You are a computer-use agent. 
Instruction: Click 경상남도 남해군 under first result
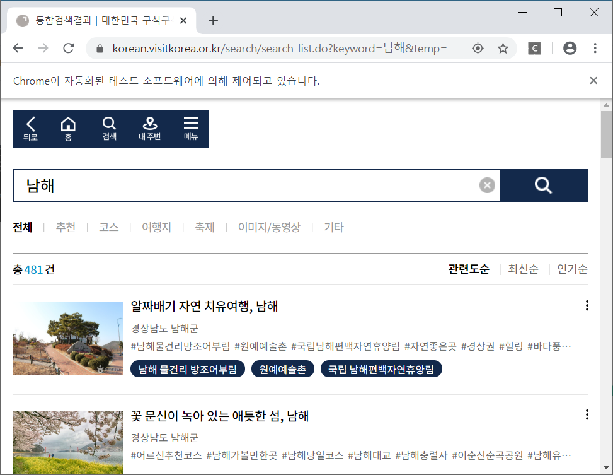(x=164, y=328)
